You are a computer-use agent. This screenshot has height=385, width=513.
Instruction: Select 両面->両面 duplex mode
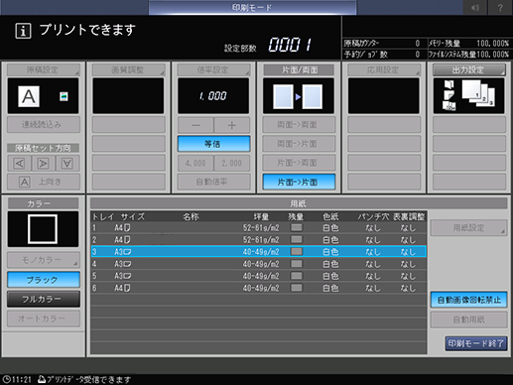[299, 125]
